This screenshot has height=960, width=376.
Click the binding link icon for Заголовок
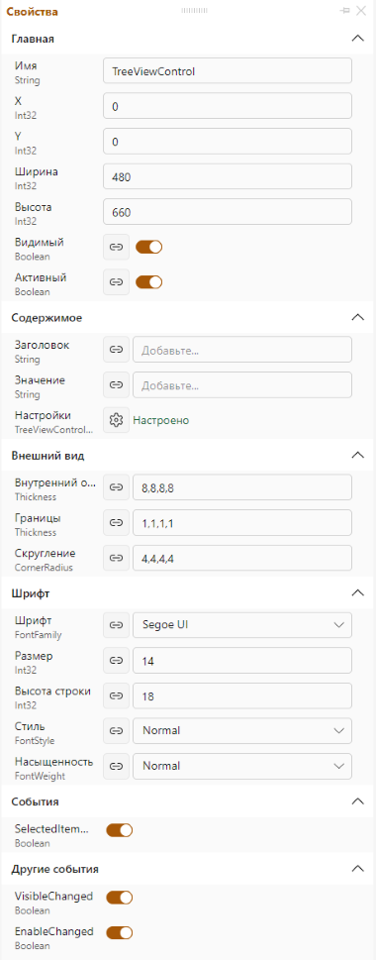[116, 350]
